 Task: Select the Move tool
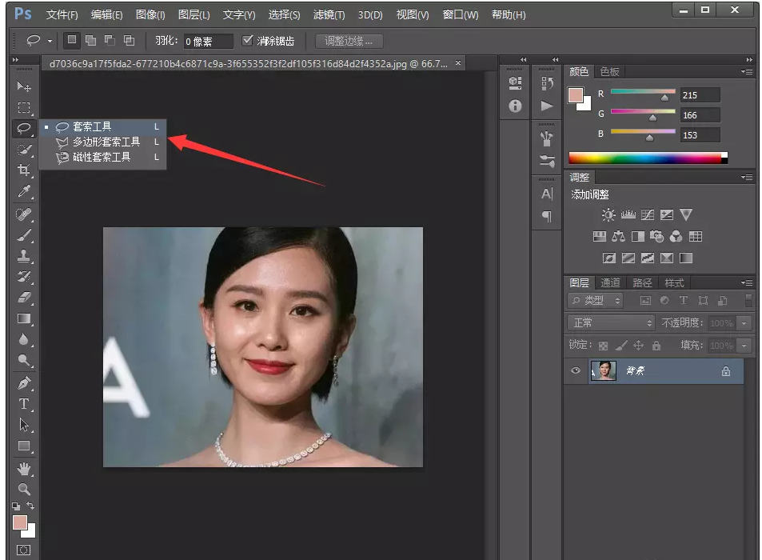(24, 88)
